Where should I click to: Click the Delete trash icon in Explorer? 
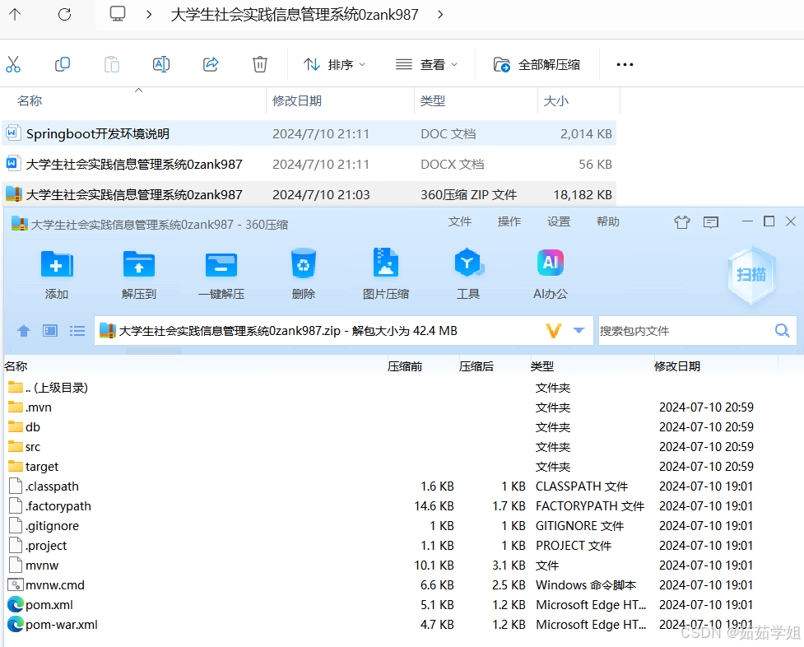click(260, 65)
